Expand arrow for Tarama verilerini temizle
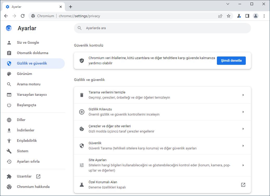The height and width of the screenshot is (196, 270). click(243, 95)
